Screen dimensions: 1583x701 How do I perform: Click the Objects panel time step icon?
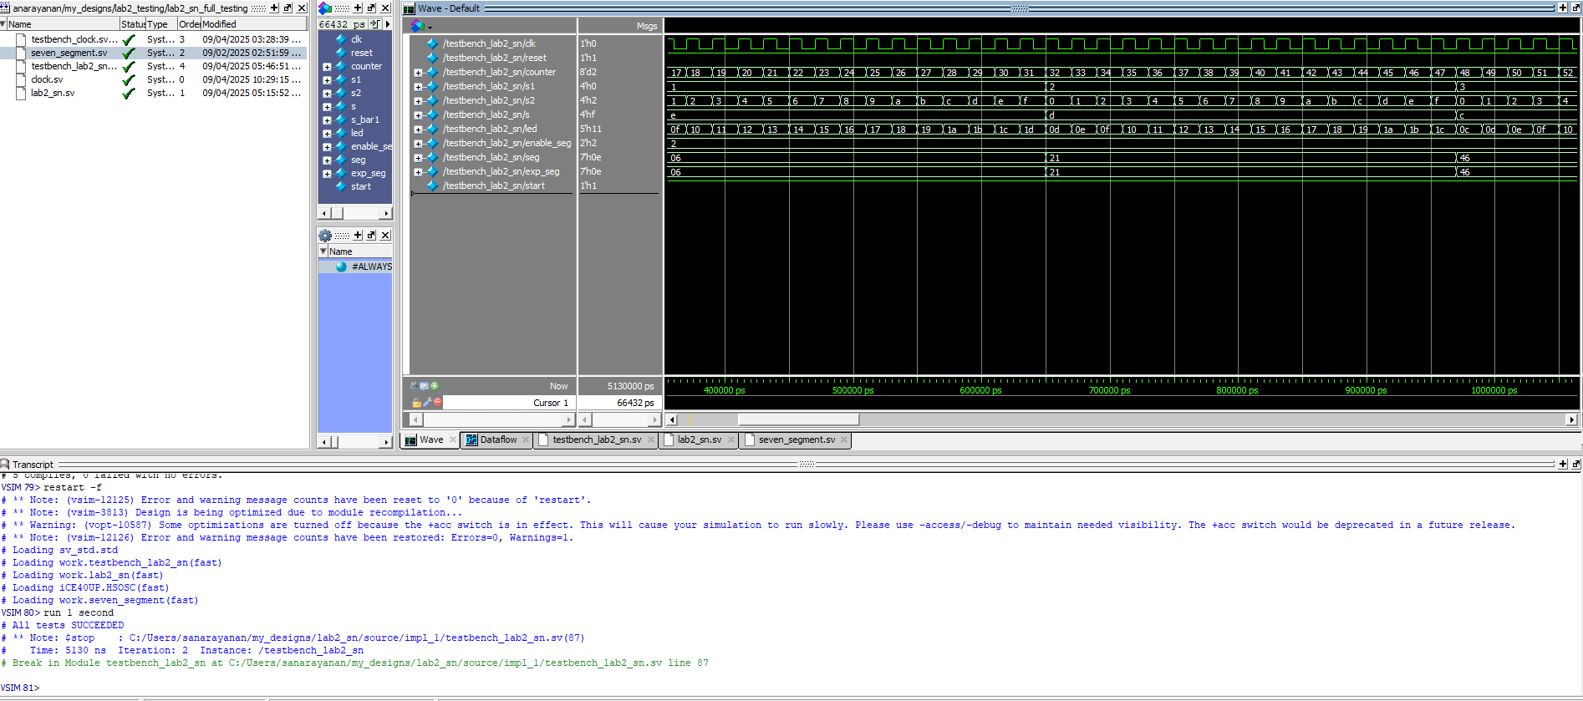click(375, 24)
